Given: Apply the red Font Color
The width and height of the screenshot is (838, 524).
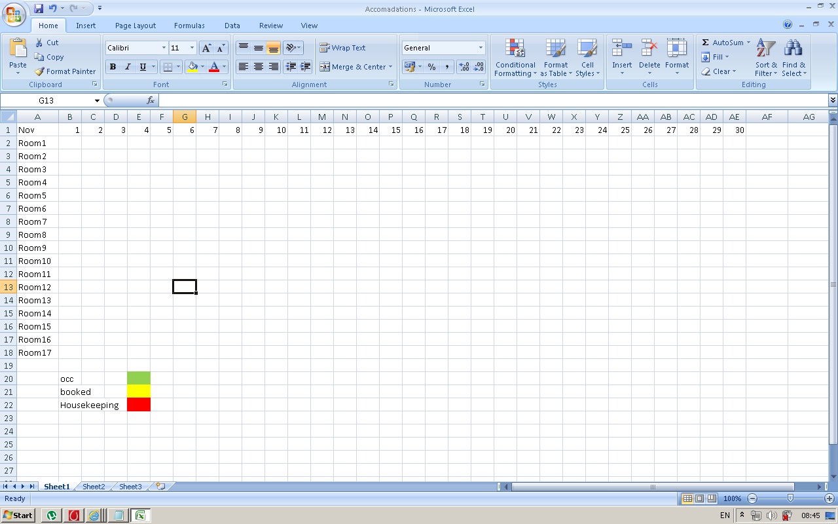Looking at the screenshot, I should pos(213,67).
